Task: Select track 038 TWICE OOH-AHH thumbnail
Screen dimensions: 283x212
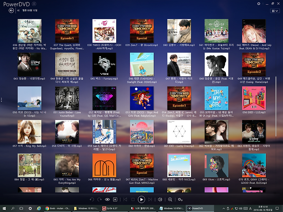Action: [104, 31]
